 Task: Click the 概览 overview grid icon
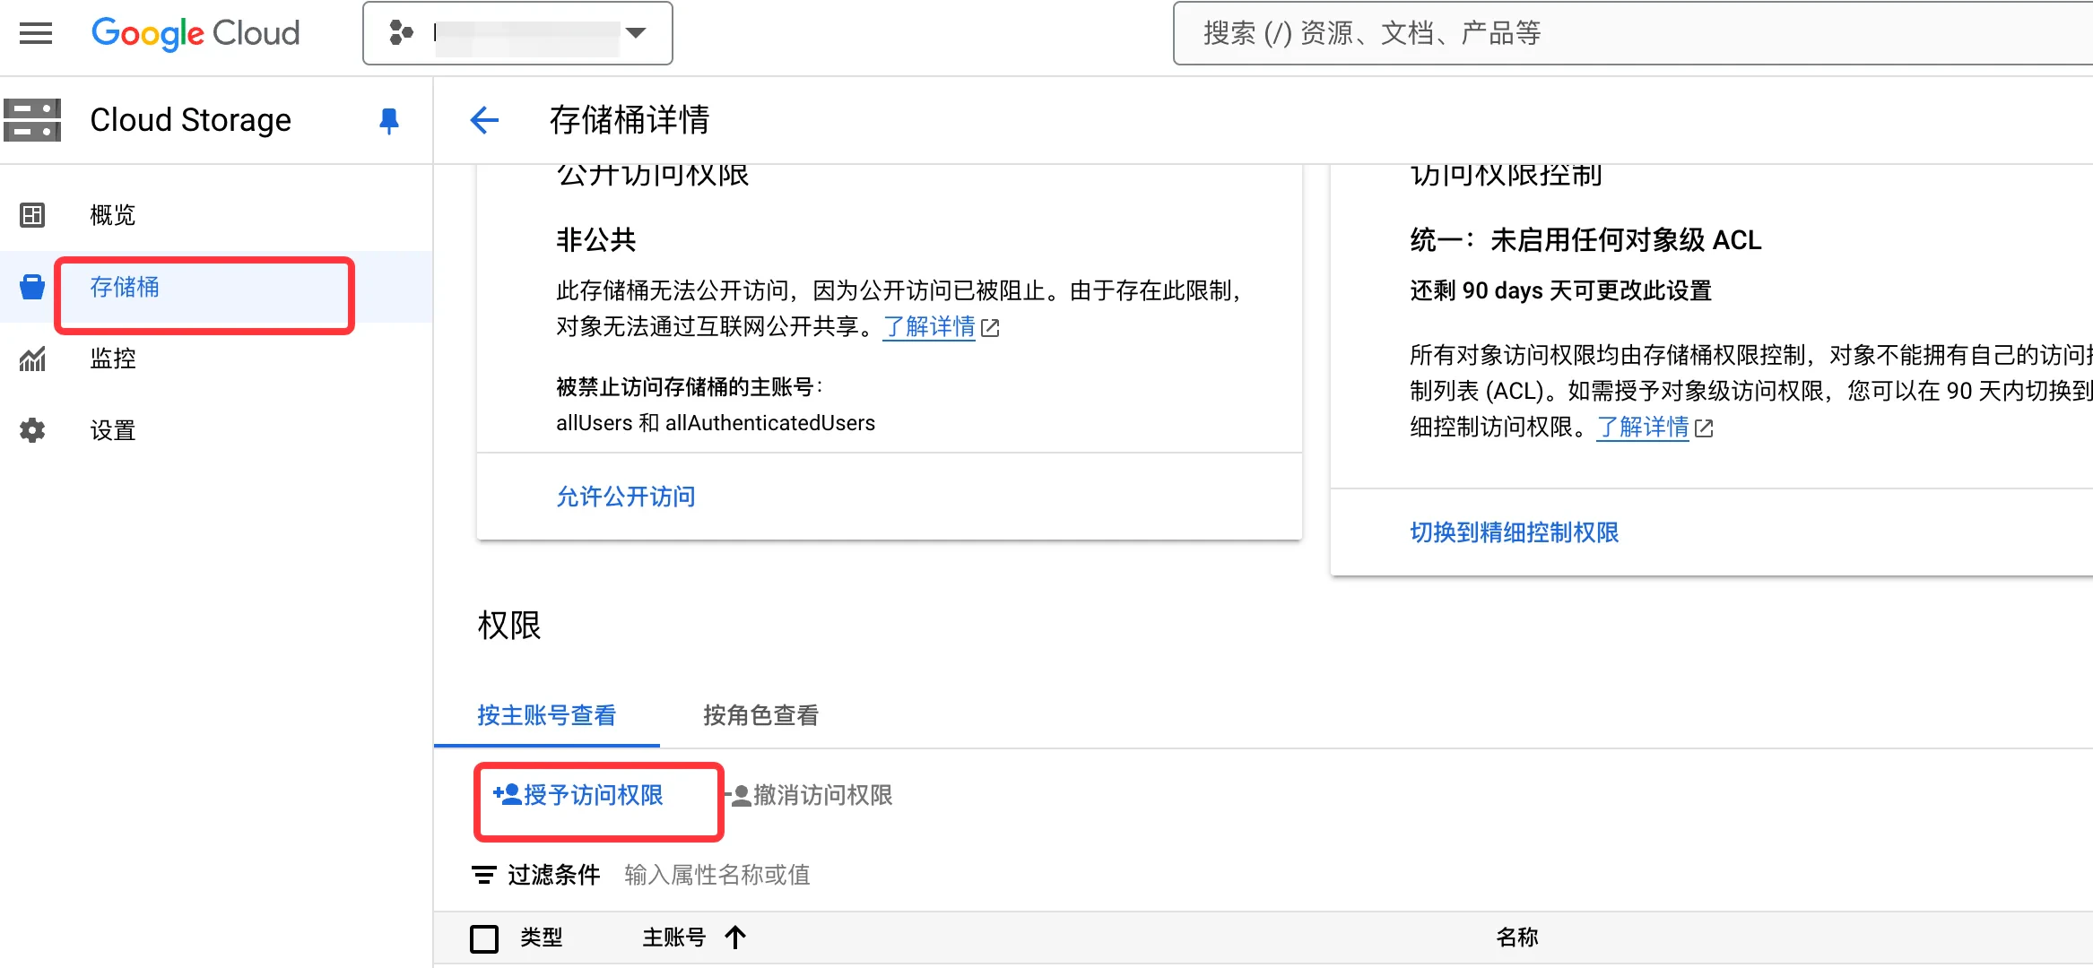point(32,215)
